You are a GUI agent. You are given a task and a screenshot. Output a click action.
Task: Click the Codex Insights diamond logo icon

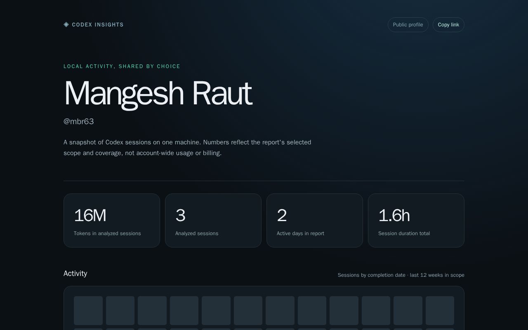tap(66, 25)
